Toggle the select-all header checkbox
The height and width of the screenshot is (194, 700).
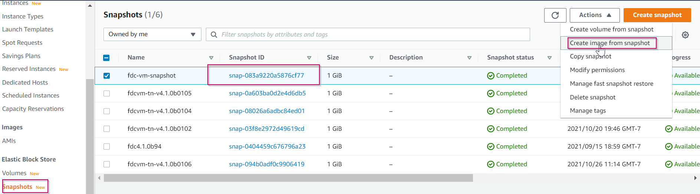pyautogui.click(x=106, y=58)
